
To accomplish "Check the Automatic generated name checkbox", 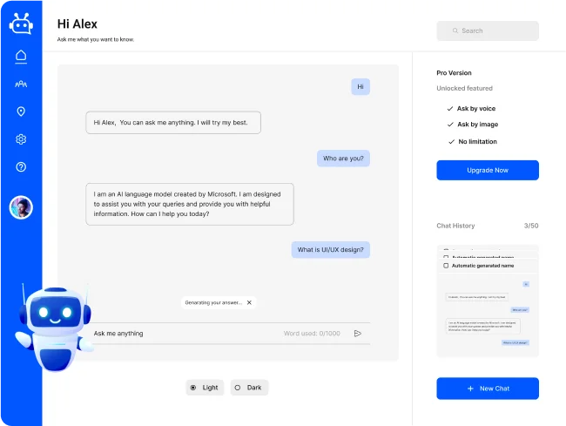I will [446, 266].
